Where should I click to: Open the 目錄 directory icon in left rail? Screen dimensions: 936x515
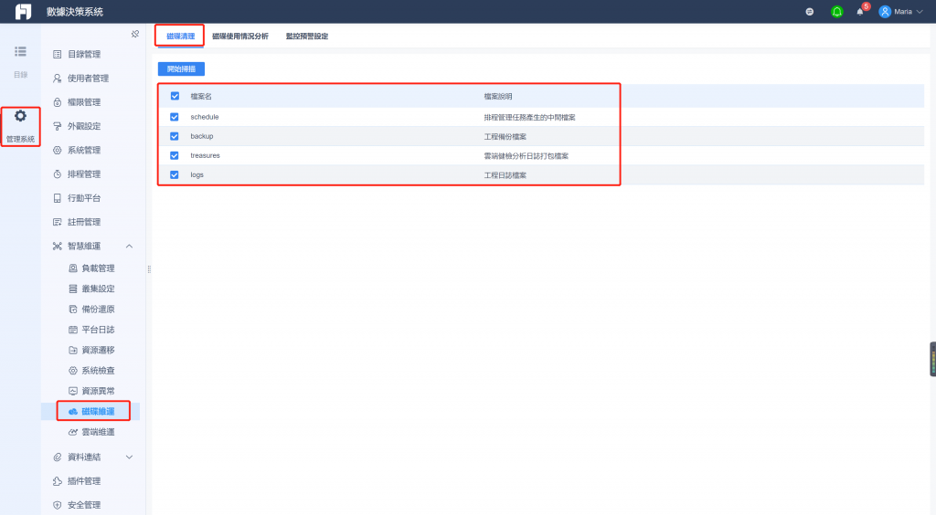click(x=20, y=52)
